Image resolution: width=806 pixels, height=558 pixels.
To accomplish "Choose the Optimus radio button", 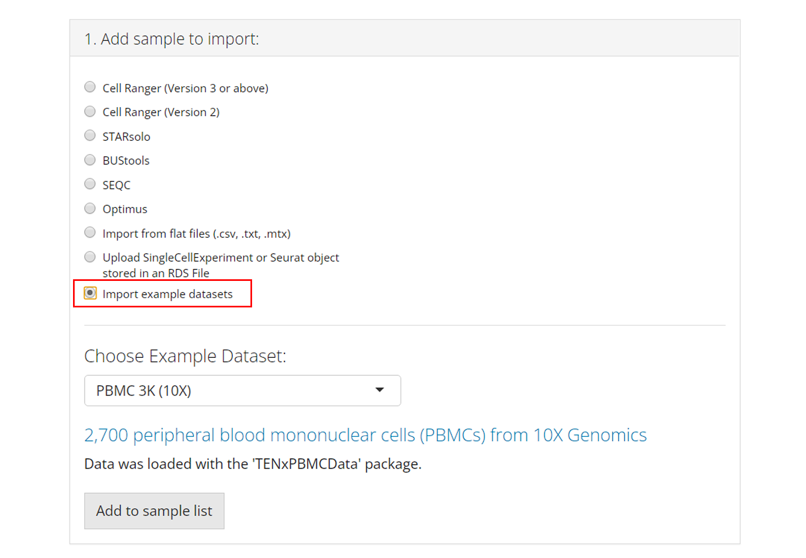I will (90, 208).
